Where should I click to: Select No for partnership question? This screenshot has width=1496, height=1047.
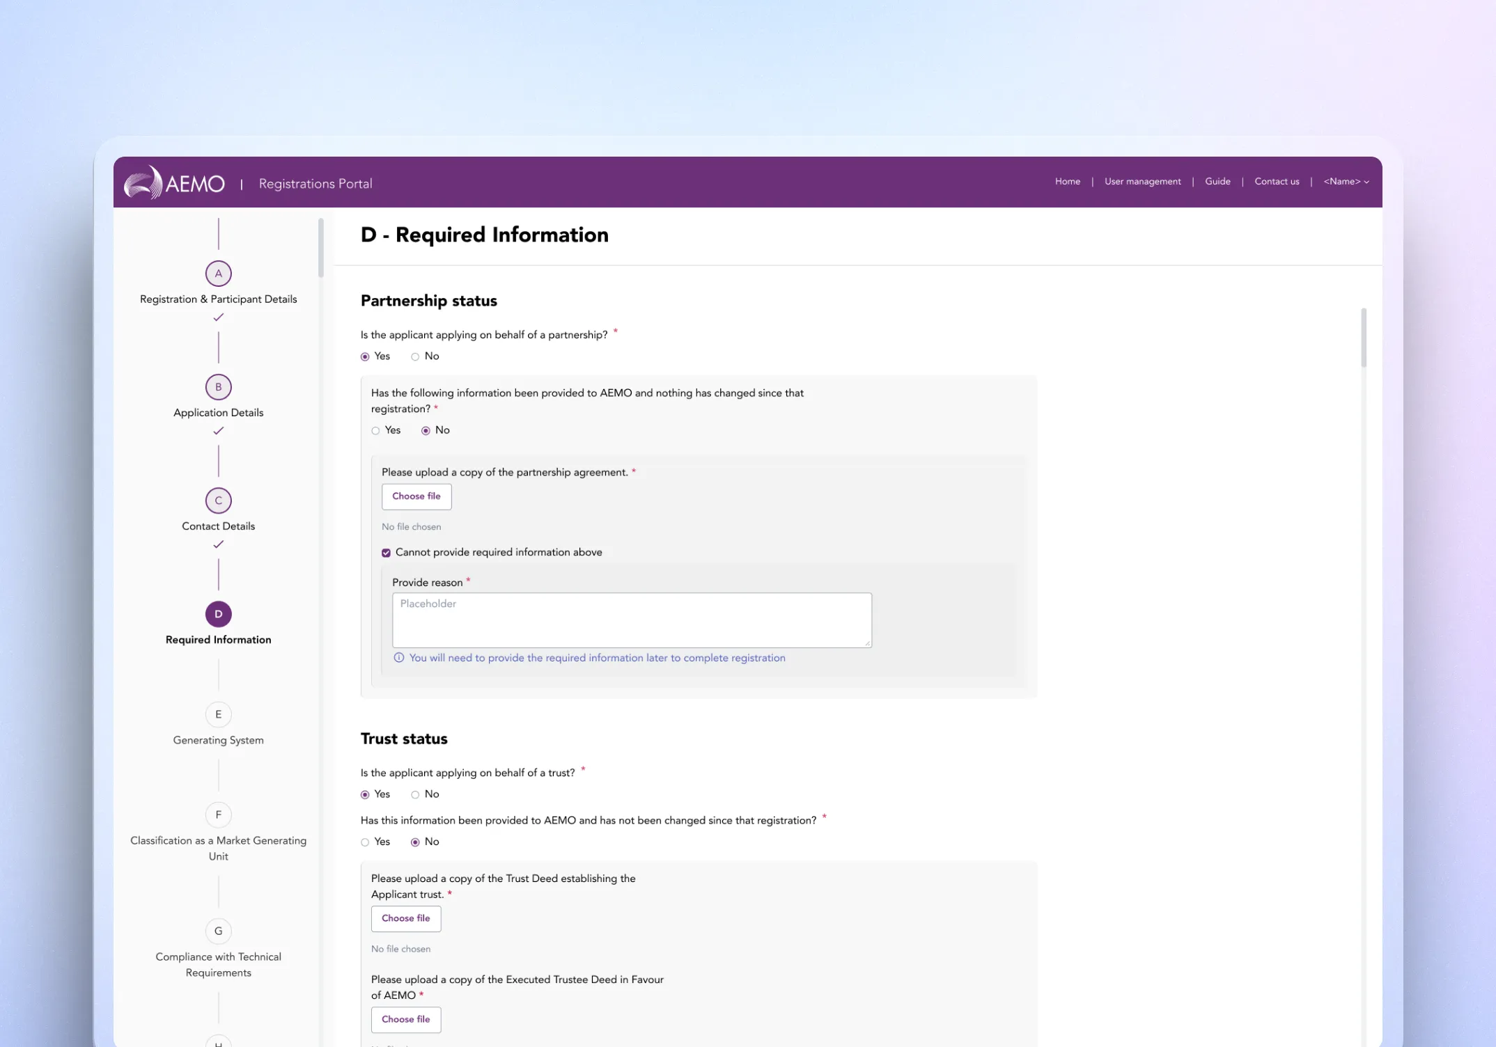(x=415, y=356)
